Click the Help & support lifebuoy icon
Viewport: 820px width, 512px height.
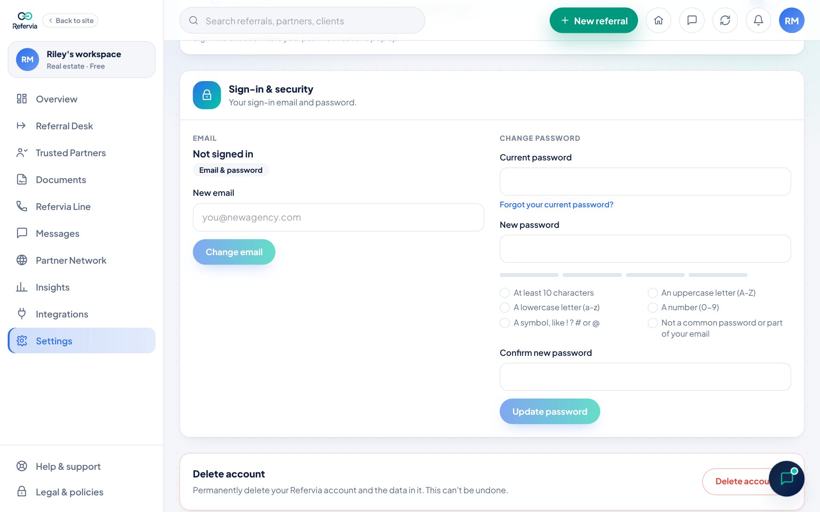tap(22, 466)
